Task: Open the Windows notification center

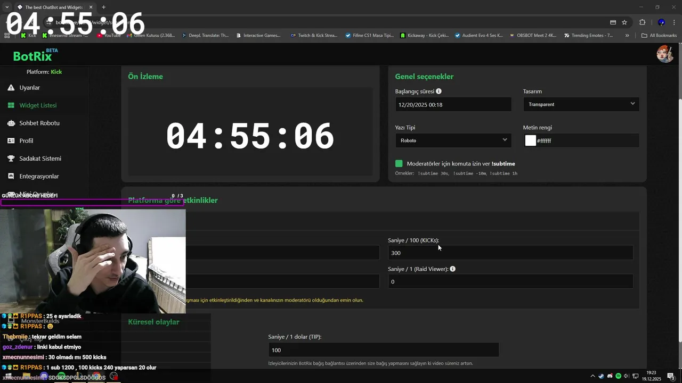Action: 671,376
